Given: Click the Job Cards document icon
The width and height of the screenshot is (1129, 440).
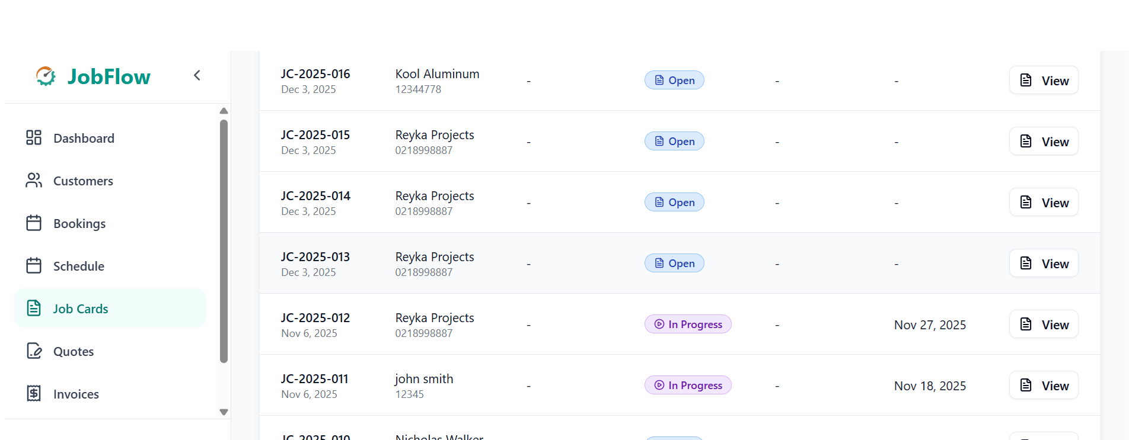Looking at the screenshot, I should (x=34, y=309).
